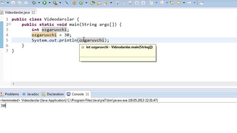Click 'int ozgaruvchi;' declaration on line 3

point(50,30)
